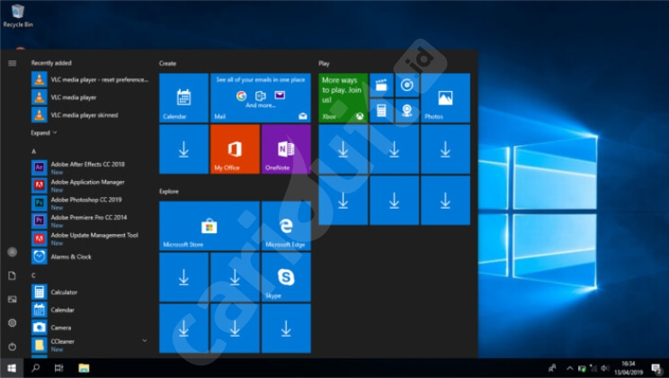Screen dimensions: 669x378
Task: Open Calendar in the app list
Action: 90,310
